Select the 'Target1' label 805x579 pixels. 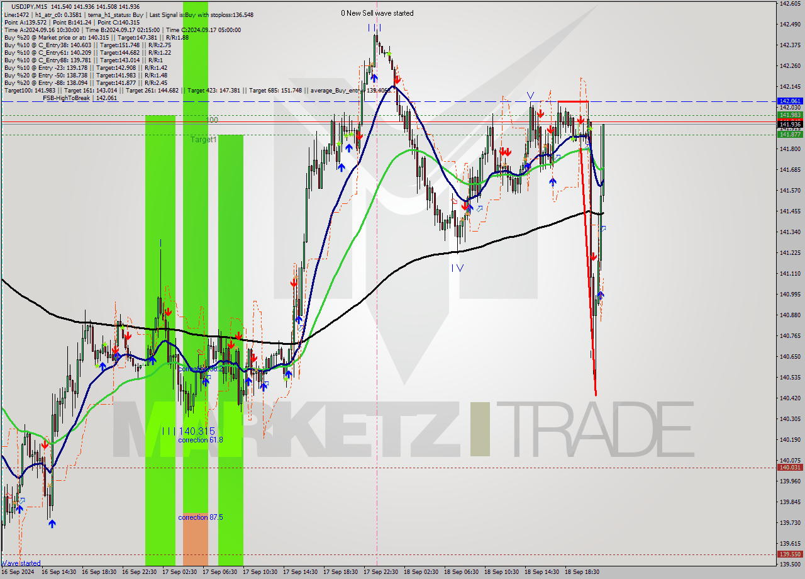click(x=204, y=140)
